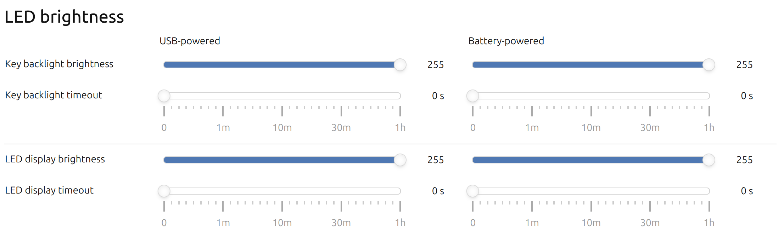Click the 255 value beside USB key backlight brightness
Image resolution: width=784 pixels, height=242 pixels.
[436, 65]
